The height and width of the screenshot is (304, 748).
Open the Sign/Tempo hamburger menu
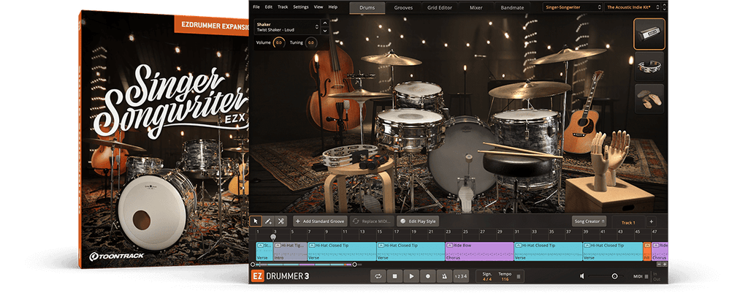tap(519, 276)
